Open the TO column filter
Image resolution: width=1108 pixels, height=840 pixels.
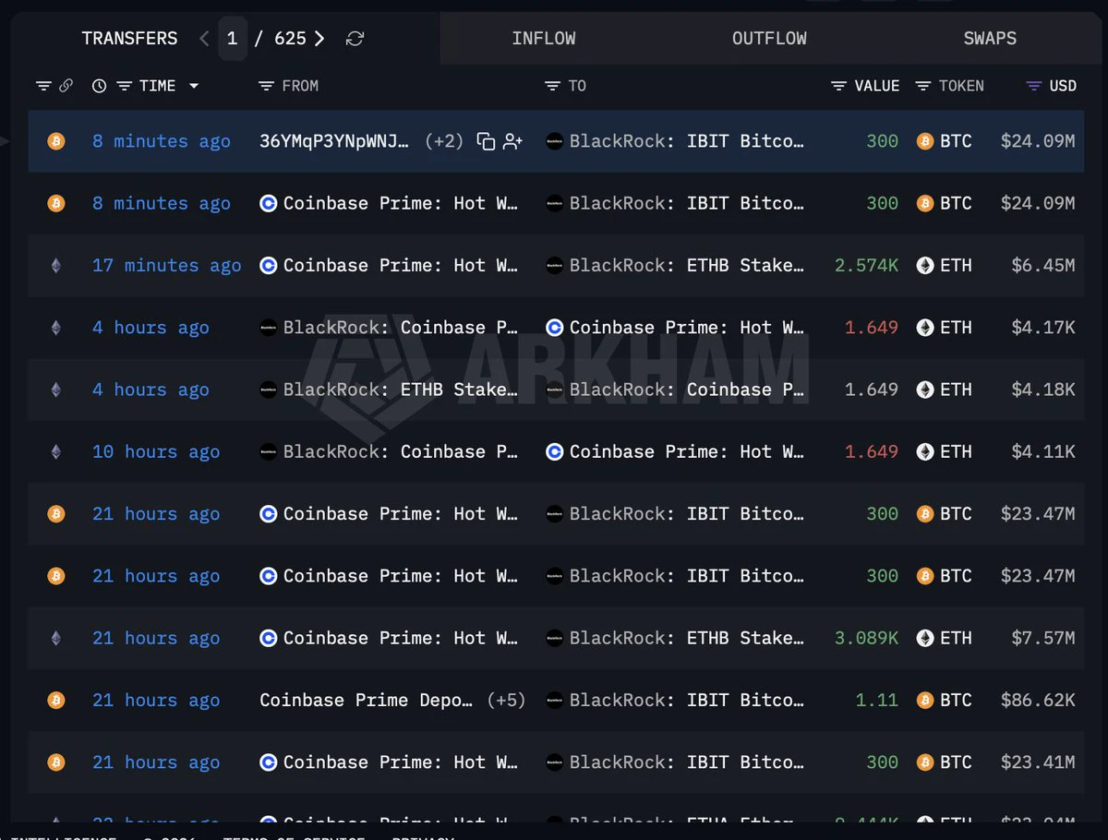[552, 86]
